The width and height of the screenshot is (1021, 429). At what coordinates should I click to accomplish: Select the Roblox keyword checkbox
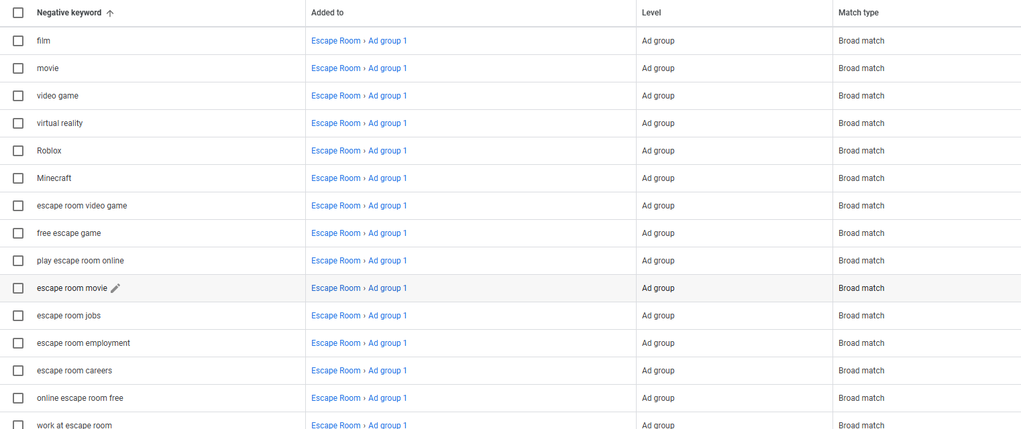pos(18,151)
